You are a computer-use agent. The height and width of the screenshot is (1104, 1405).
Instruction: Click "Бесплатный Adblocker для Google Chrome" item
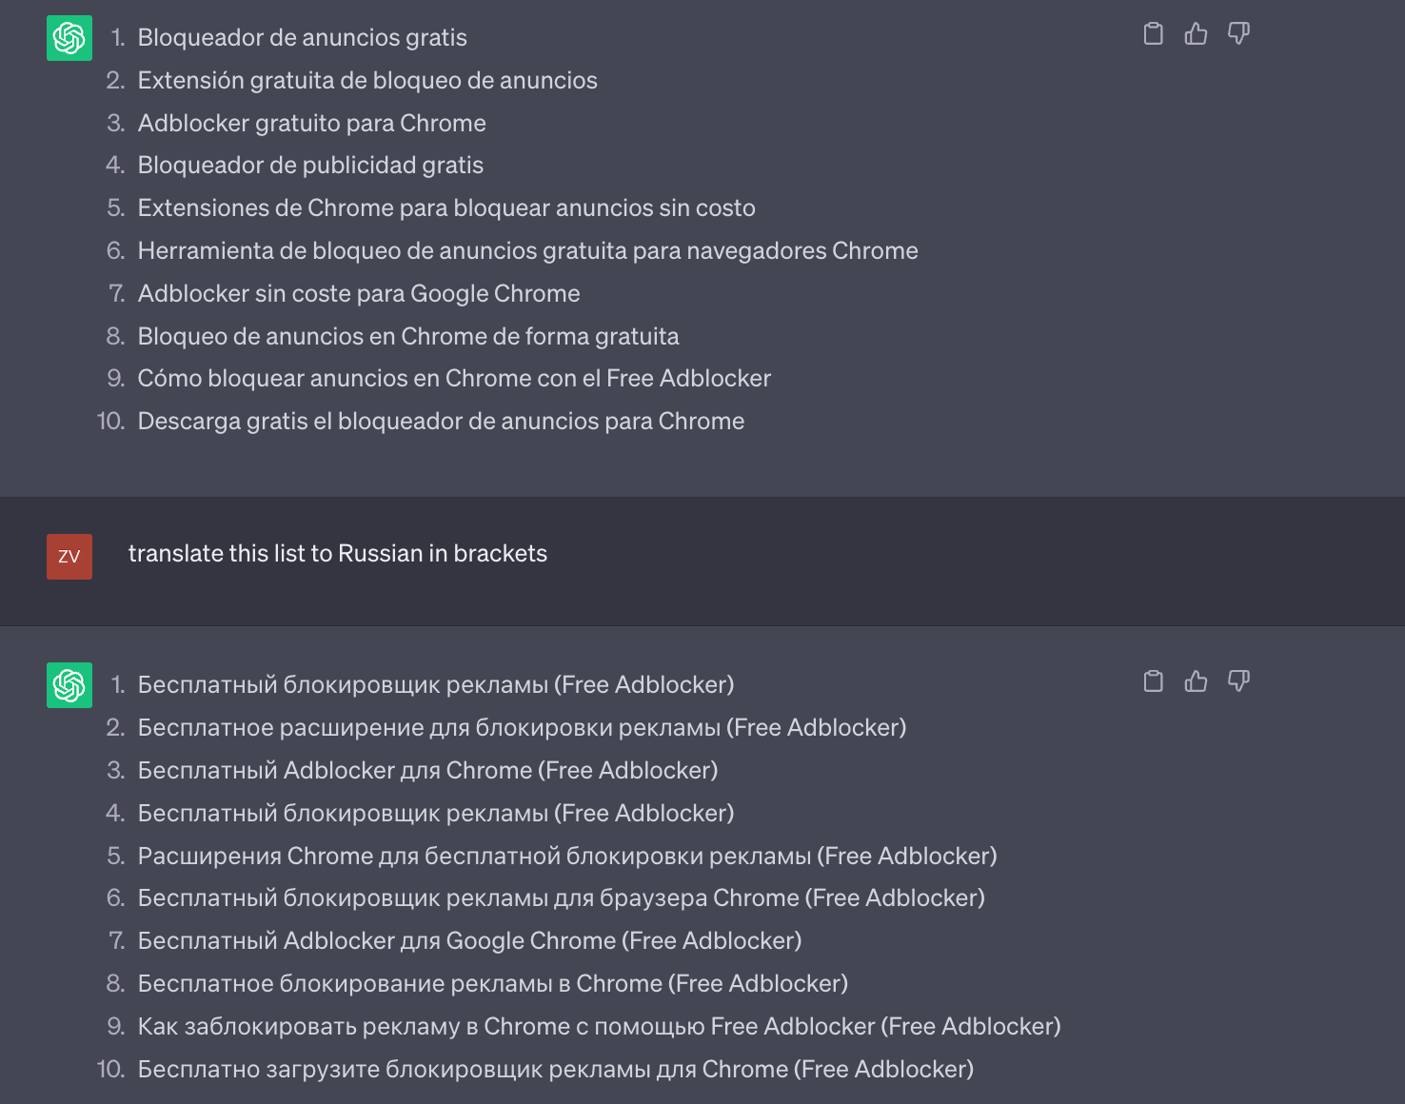pyautogui.click(x=469, y=941)
